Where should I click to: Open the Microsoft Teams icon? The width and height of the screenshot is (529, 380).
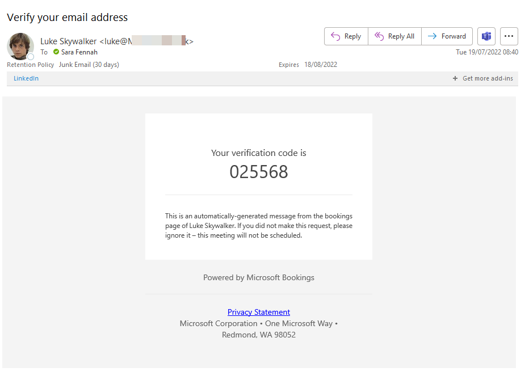(x=486, y=36)
